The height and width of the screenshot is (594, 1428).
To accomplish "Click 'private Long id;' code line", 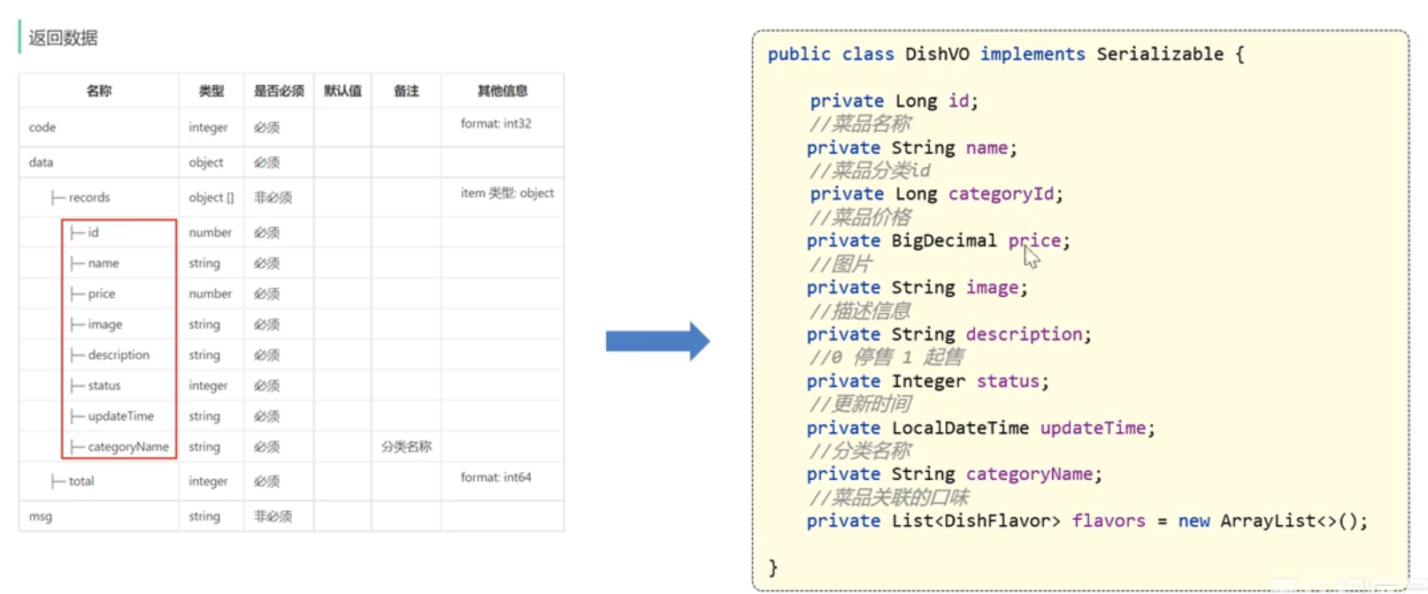I will click(894, 101).
